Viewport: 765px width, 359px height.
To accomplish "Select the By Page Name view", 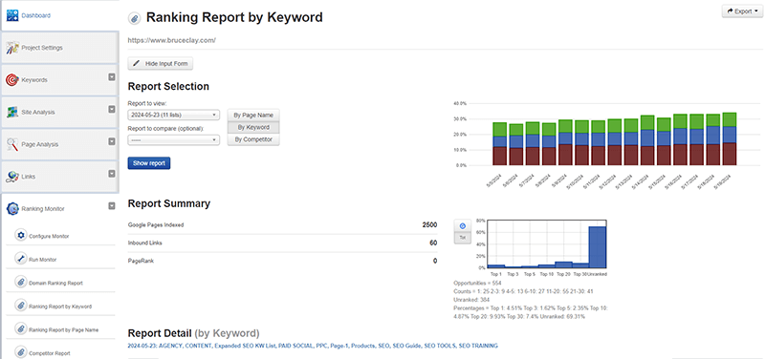I will 253,115.
